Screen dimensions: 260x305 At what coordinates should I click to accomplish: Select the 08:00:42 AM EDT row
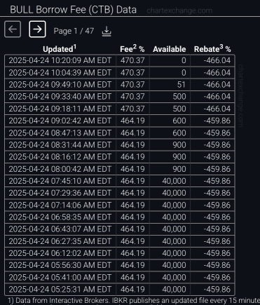pos(120,169)
